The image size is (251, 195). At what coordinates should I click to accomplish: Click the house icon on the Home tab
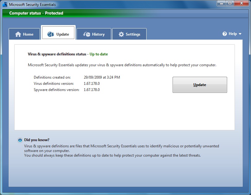click(x=18, y=34)
